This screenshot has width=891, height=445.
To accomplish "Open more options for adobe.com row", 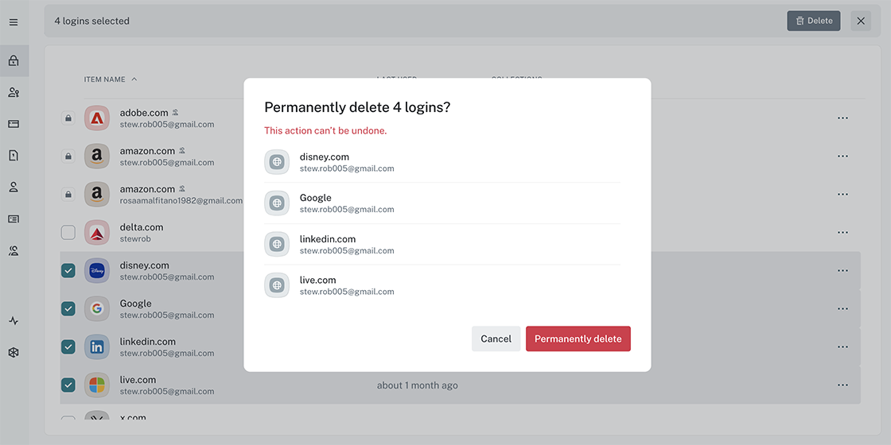I will 842,118.
